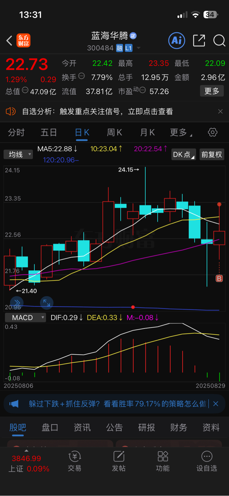
Task: Switch to 资讯 tab
Action: (x=82, y=427)
